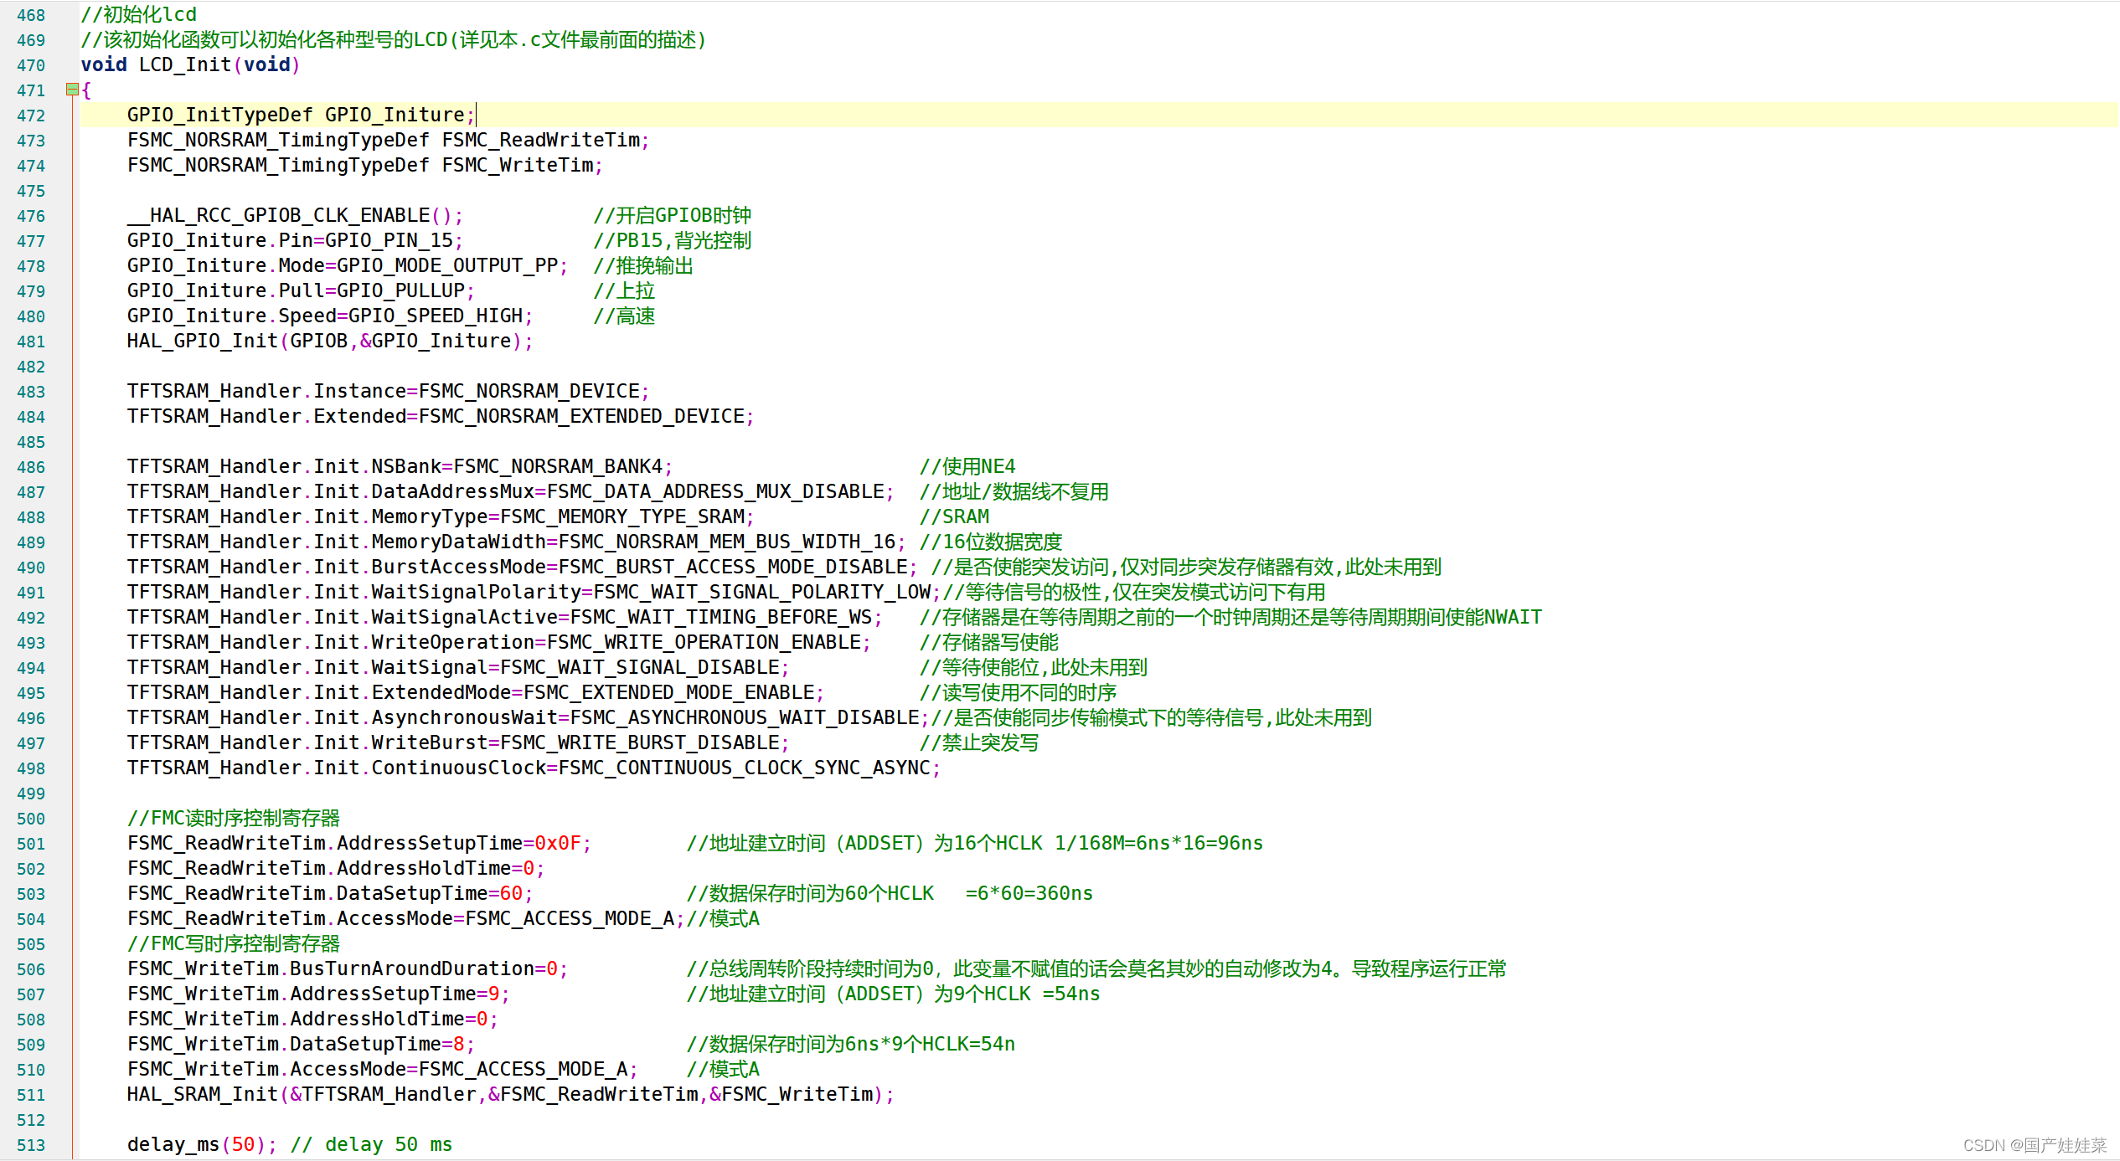Click 'TFTSRAM_Handler.Instance=FSMC_NORSRAM_DEVICE;' line
This screenshot has width=2120, height=1161.
click(389, 391)
